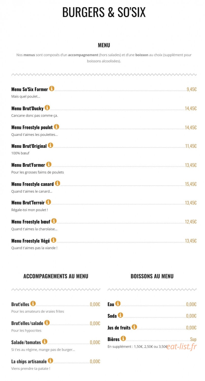Click the BURGERS & SO'SIX page heading

coord(104,12)
